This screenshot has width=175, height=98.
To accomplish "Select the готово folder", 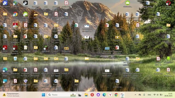I will pos(36,48).
